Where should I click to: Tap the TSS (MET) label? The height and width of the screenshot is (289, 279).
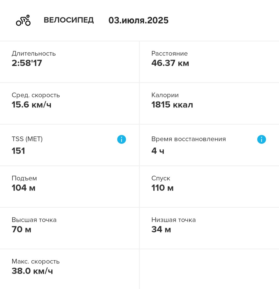(x=27, y=139)
